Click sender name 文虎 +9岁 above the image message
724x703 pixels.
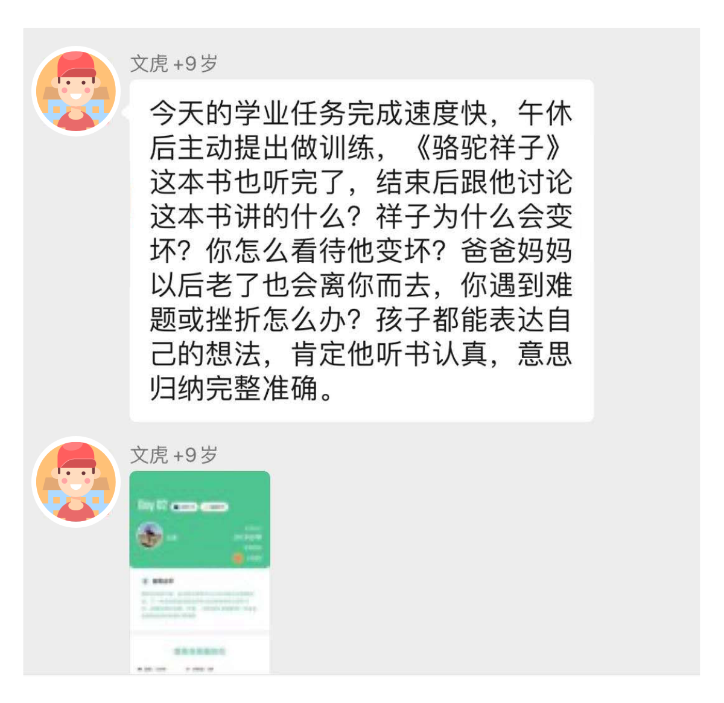click(174, 454)
